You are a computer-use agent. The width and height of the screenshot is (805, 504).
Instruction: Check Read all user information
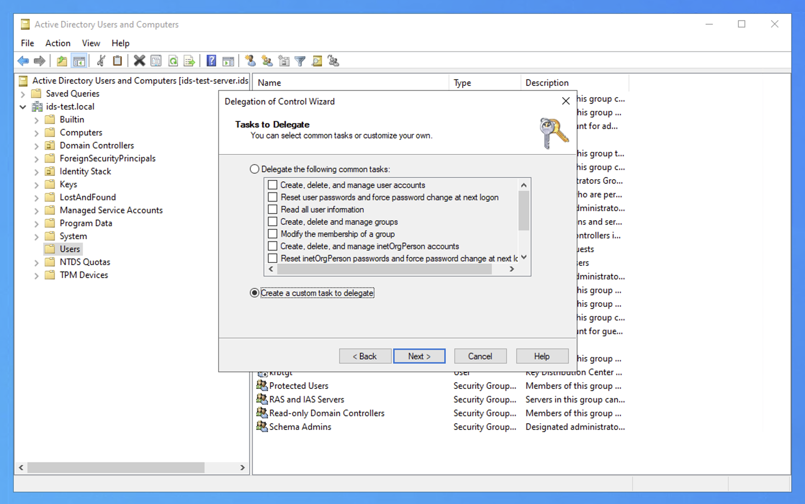click(273, 209)
